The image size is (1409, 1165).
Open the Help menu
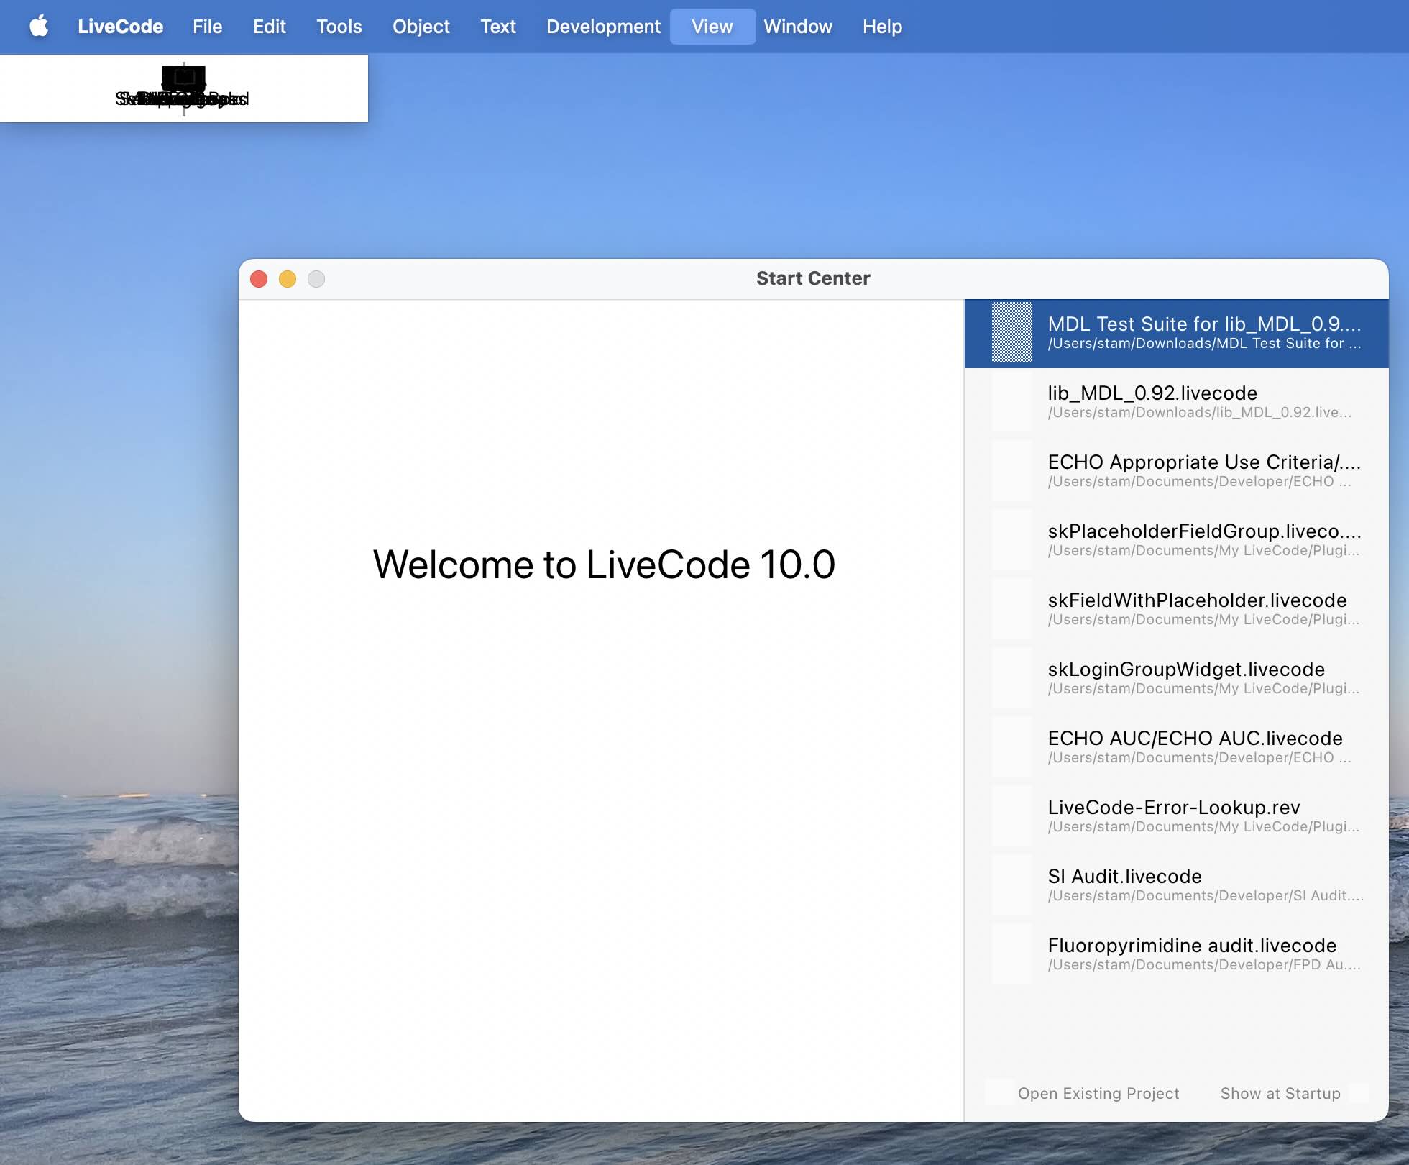click(x=882, y=27)
